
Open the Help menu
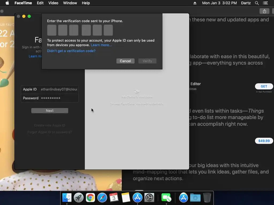86,3
